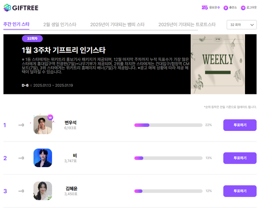Click the GIFTREE logo icon
The width and height of the screenshot is (269, 208).
[x=7, y=8]
